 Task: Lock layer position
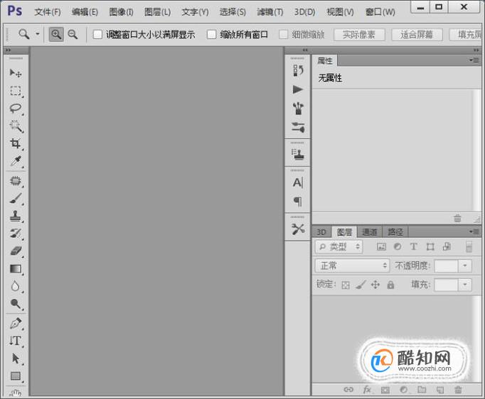coord(375,285)
